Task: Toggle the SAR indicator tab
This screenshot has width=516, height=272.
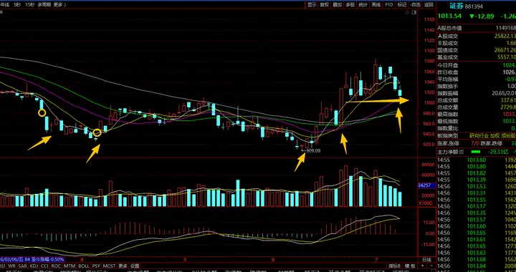Action: point(22,266)
